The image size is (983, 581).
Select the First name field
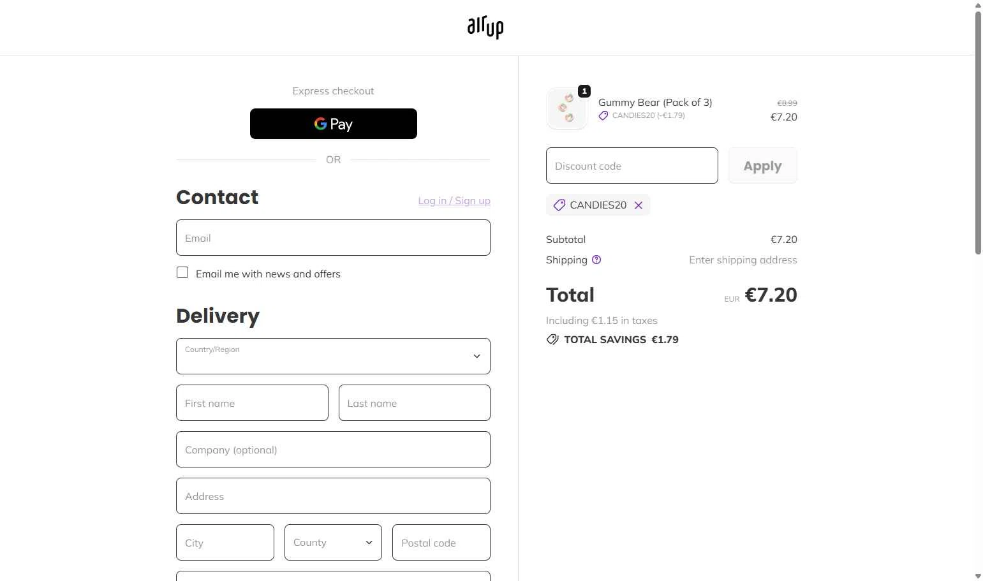[252, 403]
